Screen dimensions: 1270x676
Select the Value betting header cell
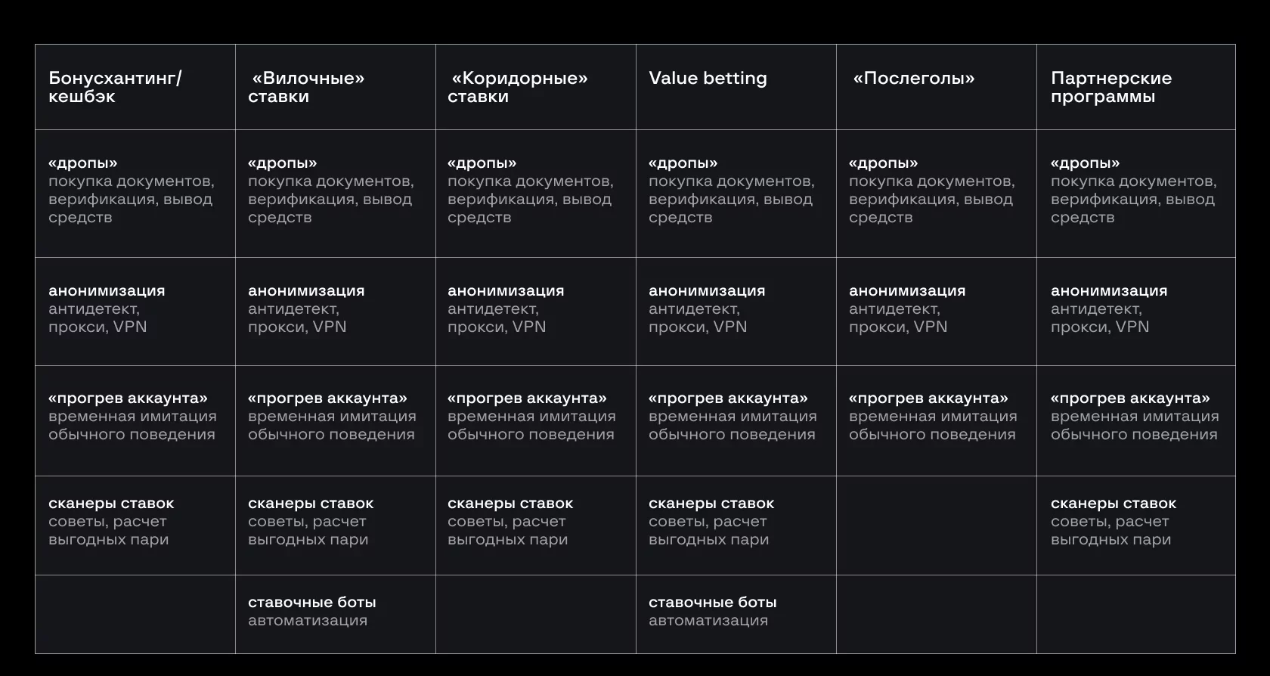pyautogui.click(x=708, y=79)
